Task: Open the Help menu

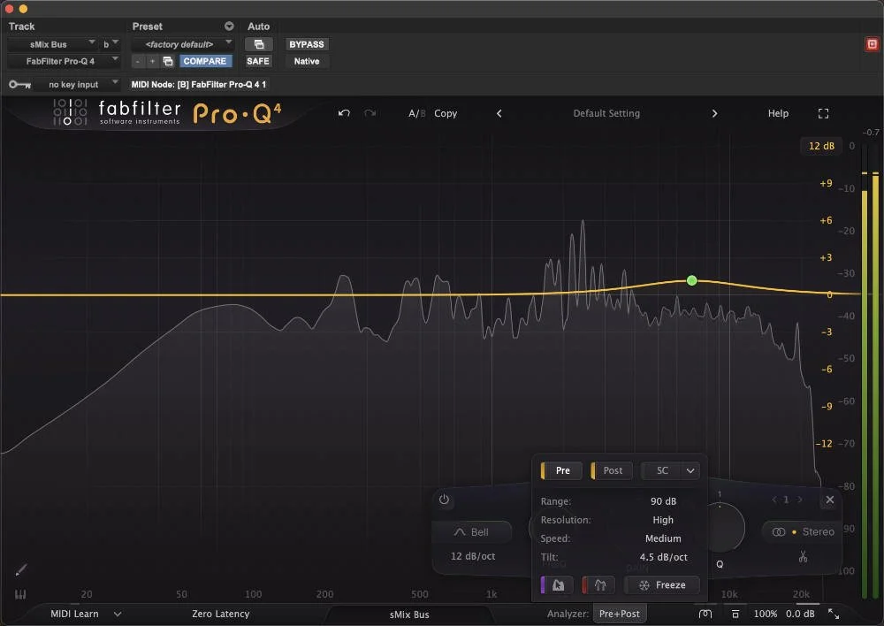Action: (777, 113)
